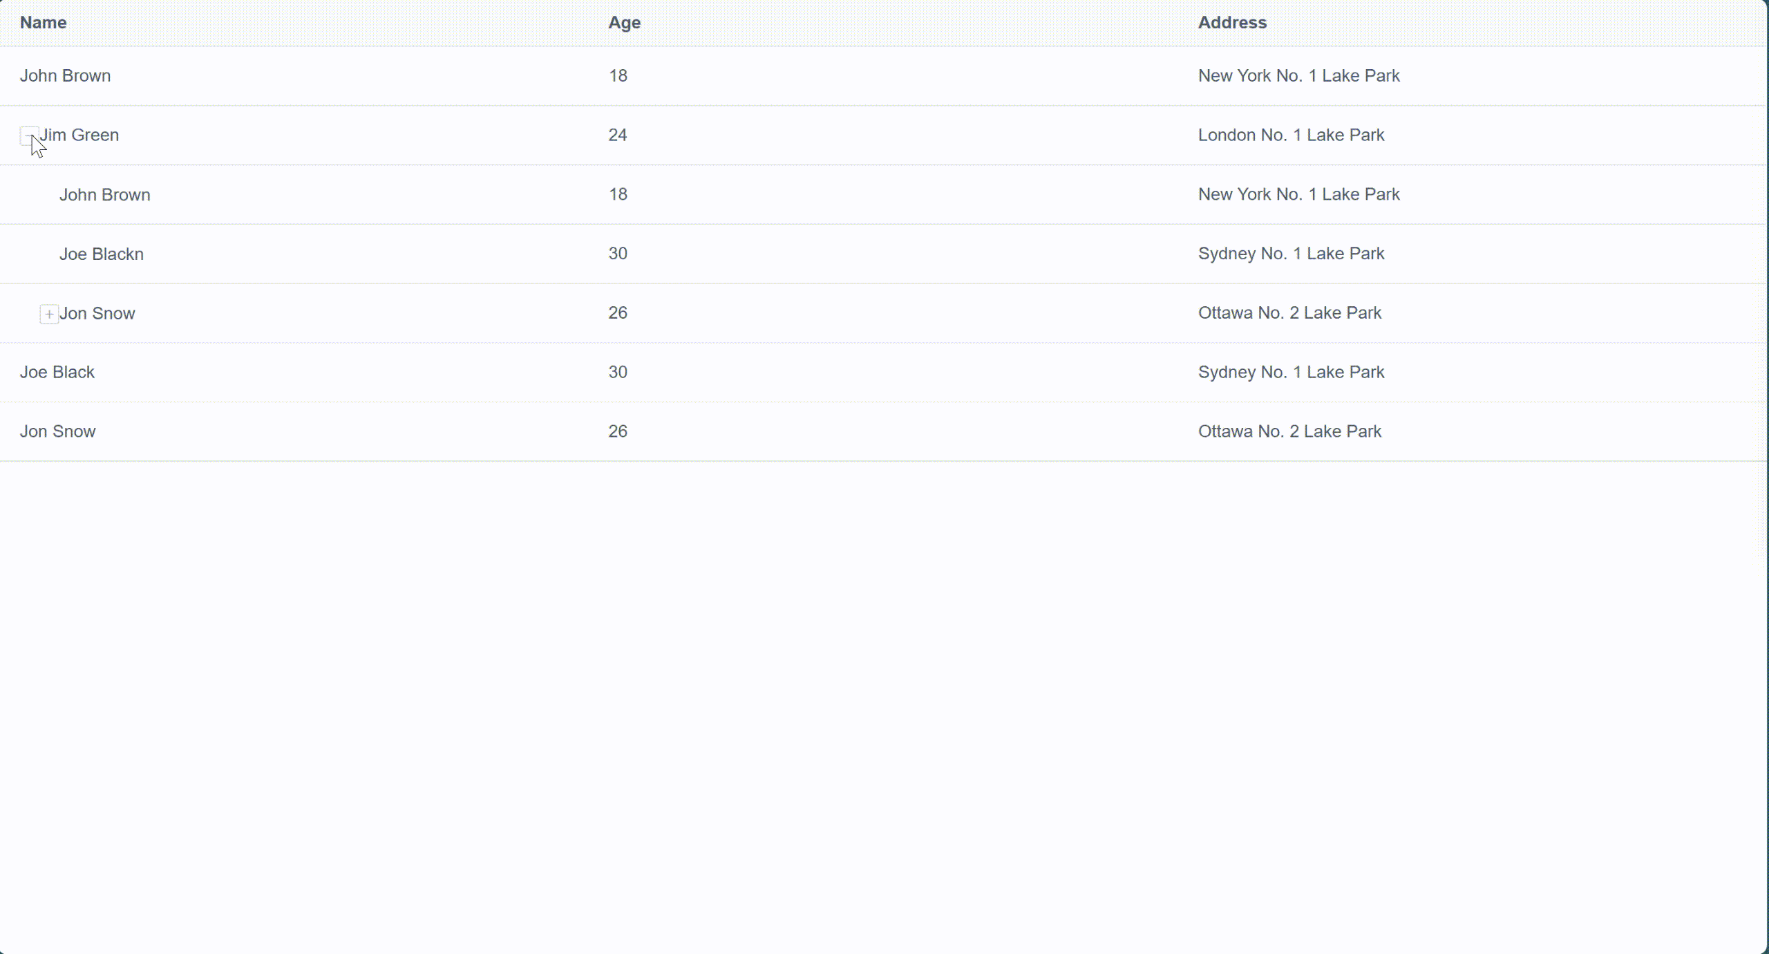Image resolution: width=1769 pixels, height=954 pixels.
Task: Click the last row's Jon Snow name
Action: [57, 432]
